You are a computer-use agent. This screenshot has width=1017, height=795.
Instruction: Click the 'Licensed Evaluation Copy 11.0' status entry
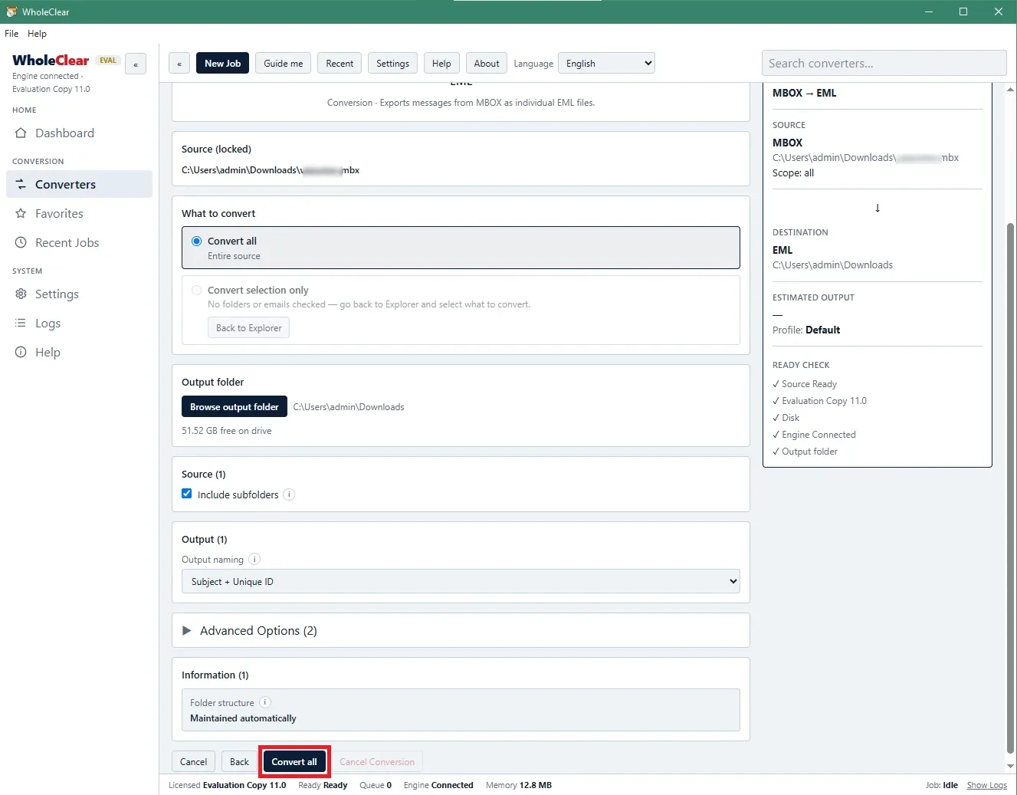click(x=227, y=785)
